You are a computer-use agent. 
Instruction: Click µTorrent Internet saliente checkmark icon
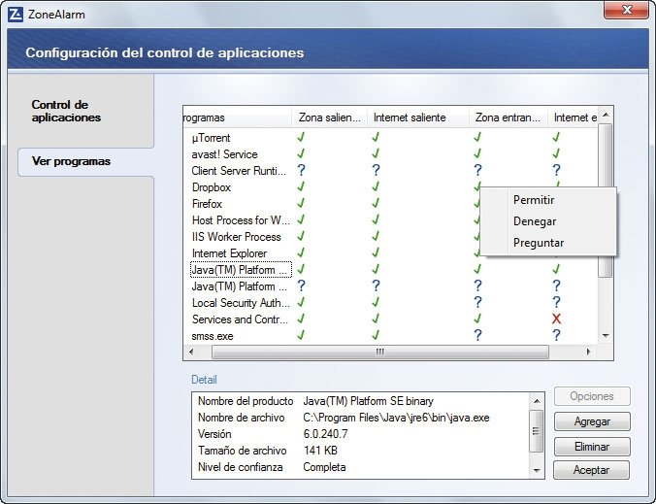pyautogui.click(x=376, y=137)
